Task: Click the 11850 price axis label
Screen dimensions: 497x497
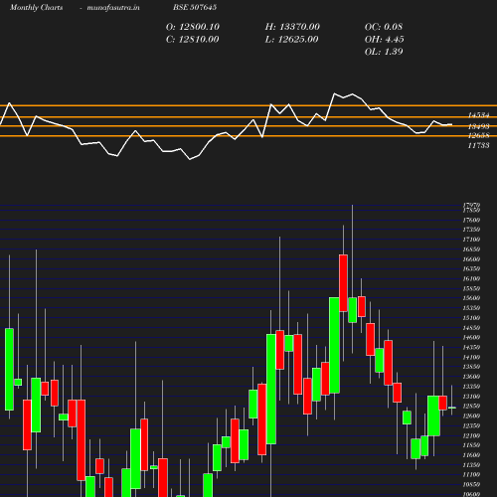Action: click(471, 445)
